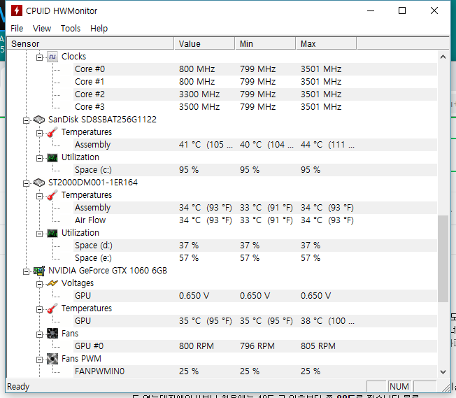
Task: Click the CPUID HWMonitor app icon in title bar
Action: pyautogui.click(x=17, y=10)
